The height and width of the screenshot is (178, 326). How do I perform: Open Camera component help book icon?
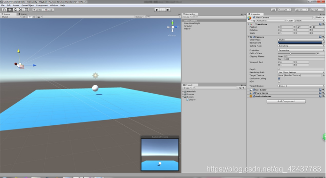[x=320, y=37]
